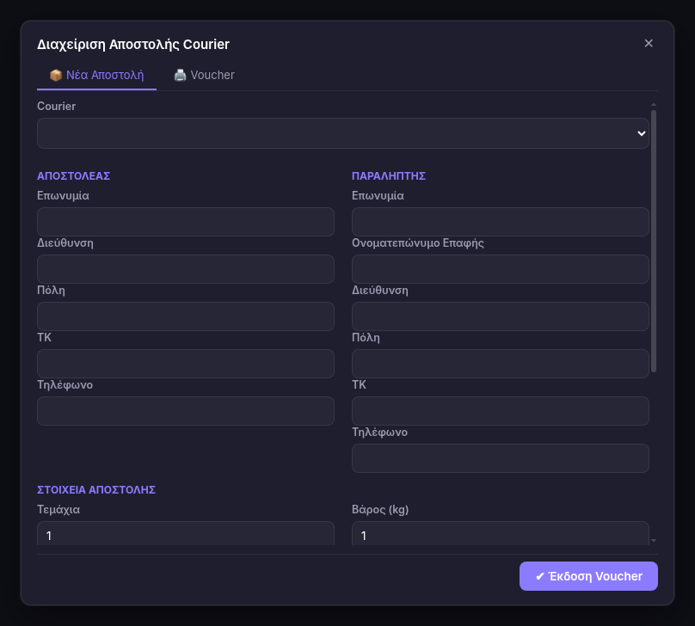This screenshot has width=695, height=626.
Task: Focus the sender ΤΚ field
Action: click(x=186, y=364)
